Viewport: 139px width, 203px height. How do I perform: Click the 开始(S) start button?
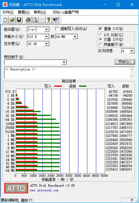(x=125, y=62)
